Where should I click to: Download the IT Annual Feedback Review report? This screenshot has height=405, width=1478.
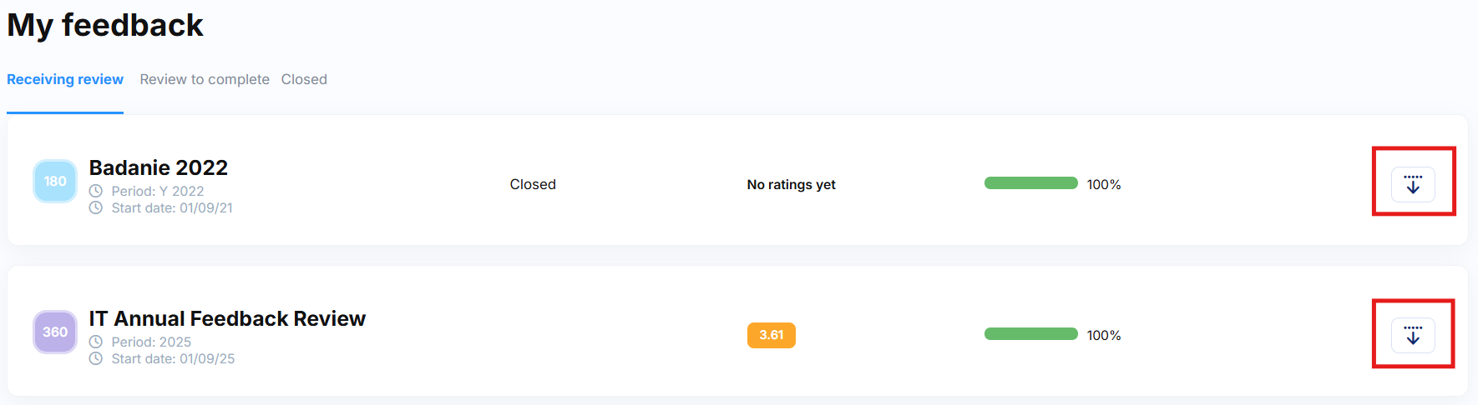tap(1413, 335)
